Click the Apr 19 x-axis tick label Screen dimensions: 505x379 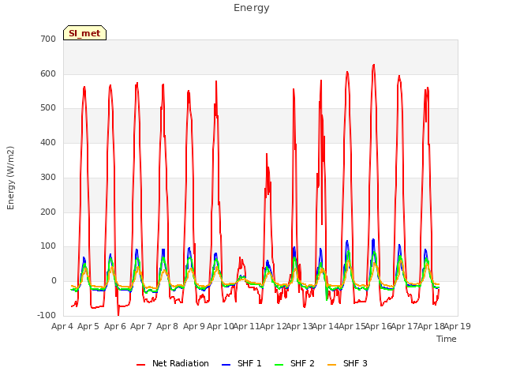458,326
